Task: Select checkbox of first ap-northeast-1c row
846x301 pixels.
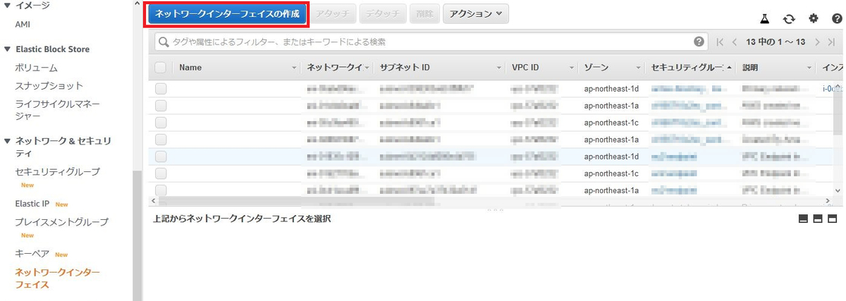Action: (160, 123)
